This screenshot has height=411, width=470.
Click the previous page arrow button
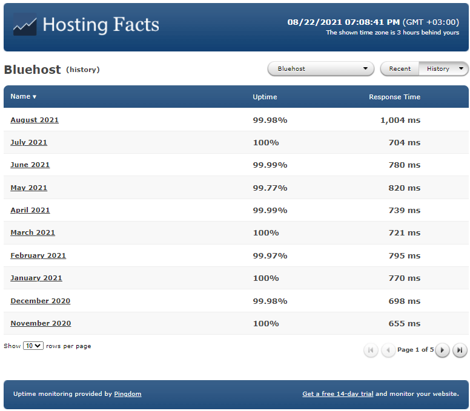[388, 350]
